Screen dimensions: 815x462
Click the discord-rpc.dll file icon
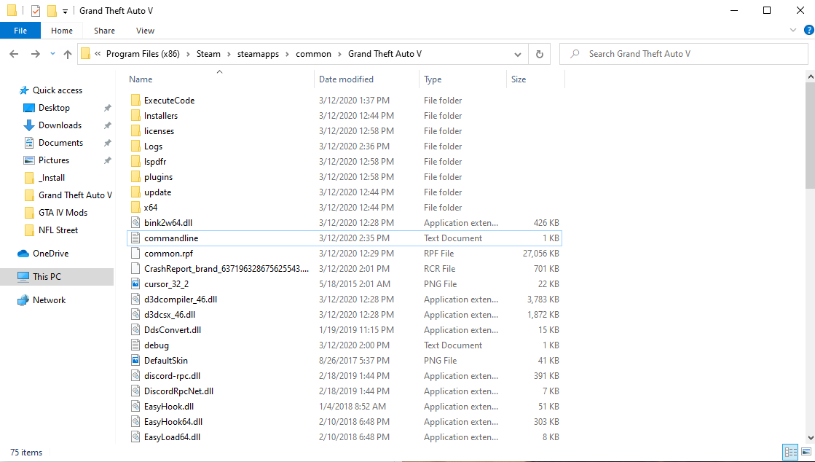pyautogui.click(x=135, y=376)
